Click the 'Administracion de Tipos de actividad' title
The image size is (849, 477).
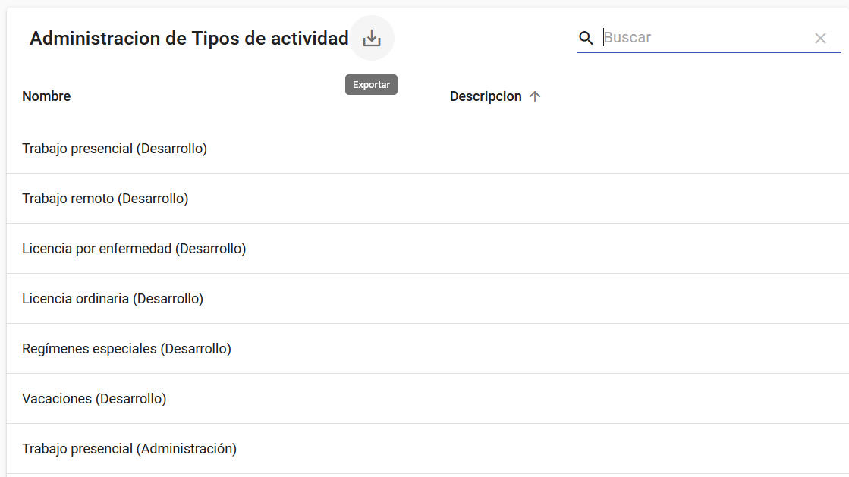click(x=189, y=38)
